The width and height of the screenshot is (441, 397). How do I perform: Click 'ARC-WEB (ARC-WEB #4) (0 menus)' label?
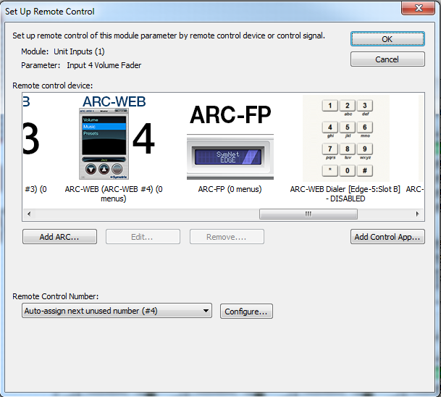coord(114,194)
